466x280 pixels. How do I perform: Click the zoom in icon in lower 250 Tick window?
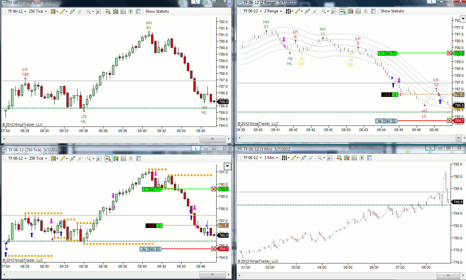point(72,158)
